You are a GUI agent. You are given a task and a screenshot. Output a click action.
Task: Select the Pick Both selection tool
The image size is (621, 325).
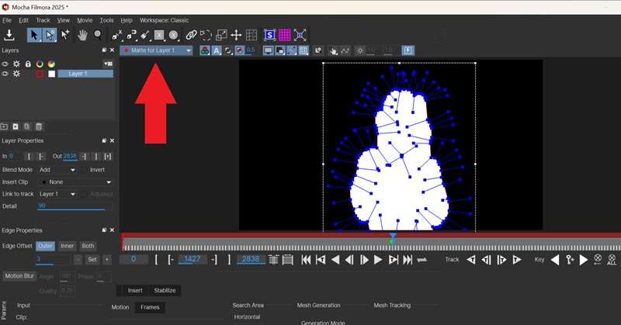[x=50, y=35]
